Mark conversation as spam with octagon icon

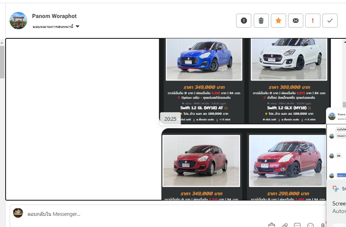point(244,21)
